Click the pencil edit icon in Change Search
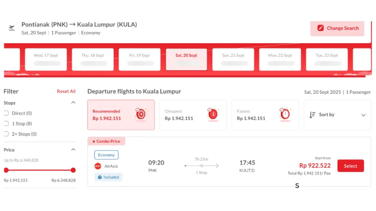Image resolution: width=376 pixels, height=211 pixels. pyautogui.click(x=321, y=28)
